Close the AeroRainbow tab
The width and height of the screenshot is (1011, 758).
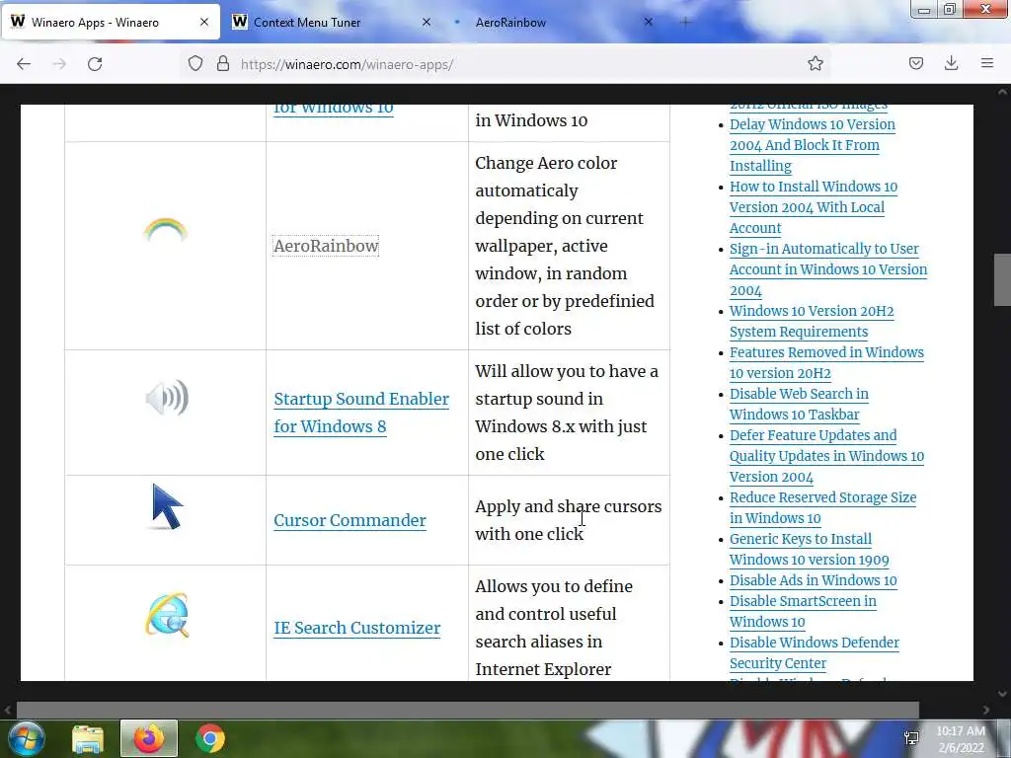click(x=648, y=22)
